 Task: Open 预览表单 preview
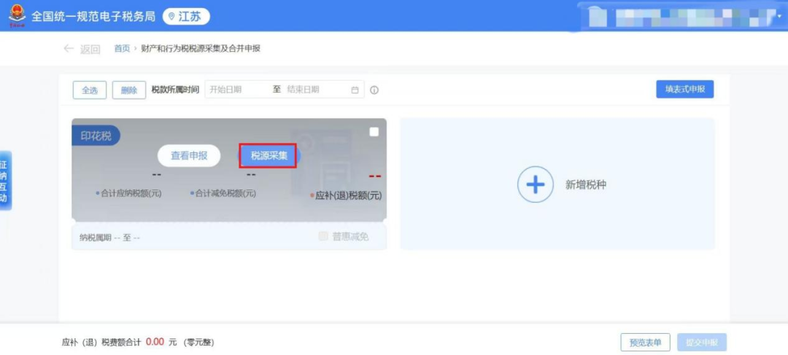[645, 343]
